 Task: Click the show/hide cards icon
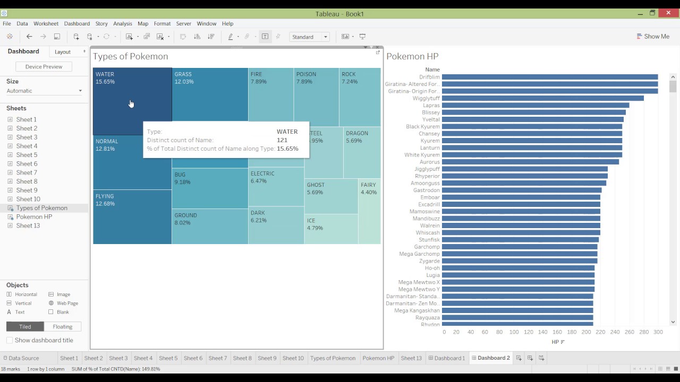click(x=345, y=37)
